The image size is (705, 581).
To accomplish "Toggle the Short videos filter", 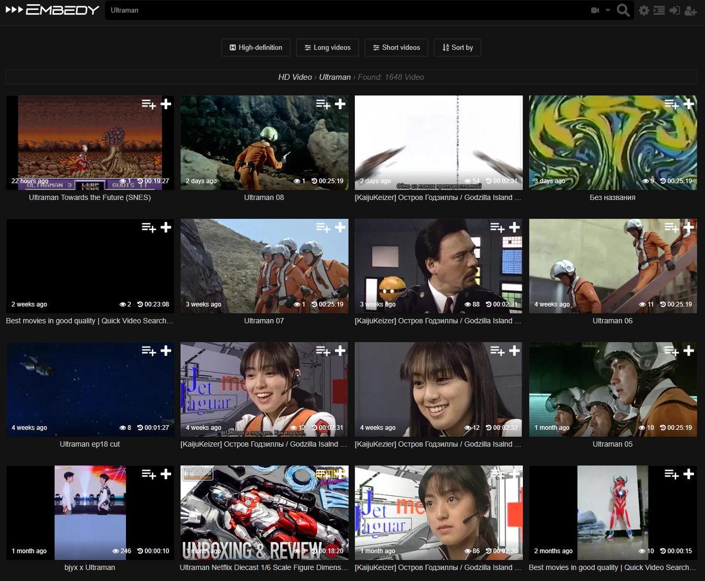I will pos(396,47).
